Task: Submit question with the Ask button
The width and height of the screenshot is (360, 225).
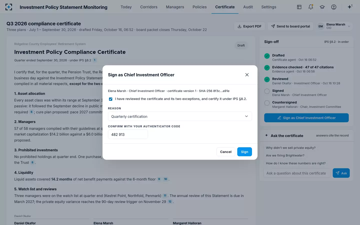Action: tap(341, 173)
